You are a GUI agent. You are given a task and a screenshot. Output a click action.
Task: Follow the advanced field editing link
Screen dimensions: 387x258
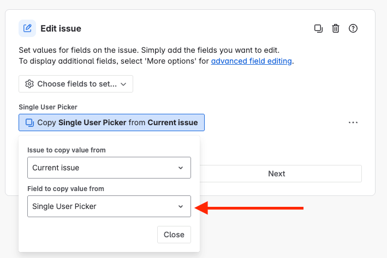[x=251, y=61]
